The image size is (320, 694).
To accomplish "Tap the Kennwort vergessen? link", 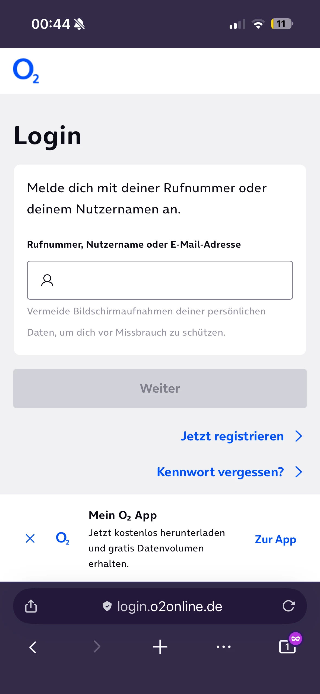I will tap(220, 472).
